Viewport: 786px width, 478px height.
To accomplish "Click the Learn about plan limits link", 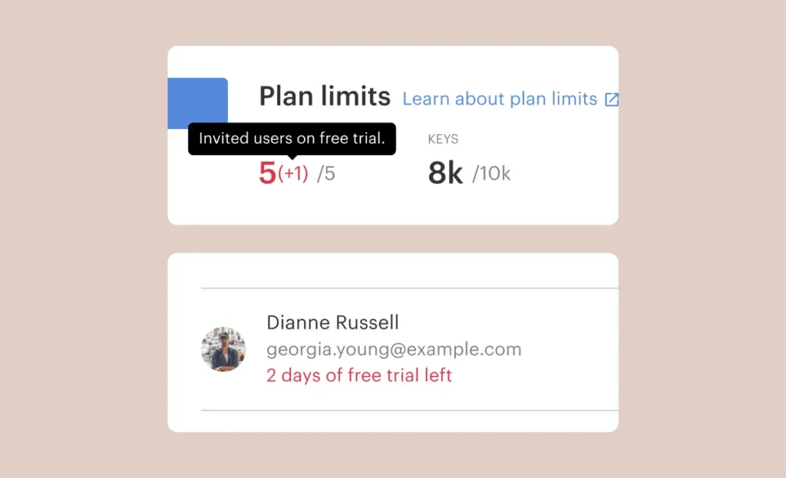I will click(500, 99).
